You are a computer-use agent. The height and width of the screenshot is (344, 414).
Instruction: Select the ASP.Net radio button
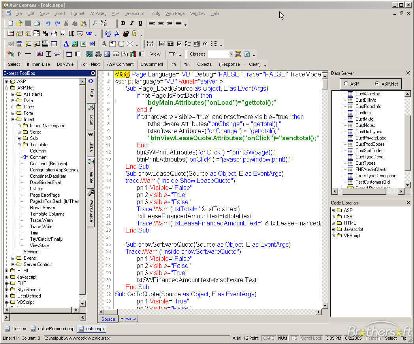coord(377,84)
